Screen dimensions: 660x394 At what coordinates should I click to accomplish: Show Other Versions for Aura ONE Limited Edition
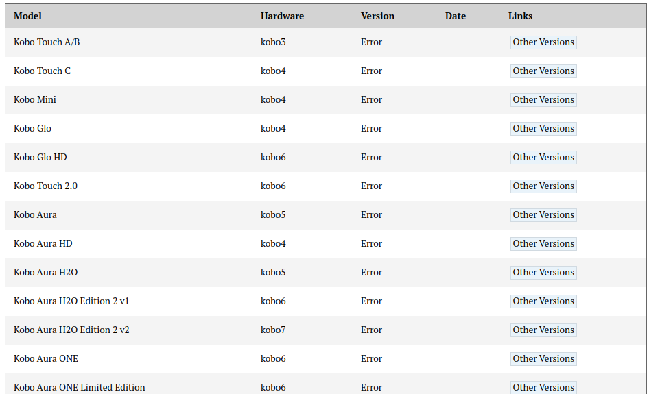tap(543, 387)
